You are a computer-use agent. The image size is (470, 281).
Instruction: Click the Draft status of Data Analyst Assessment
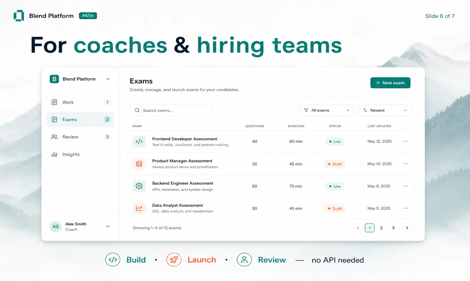coord(335,209)
